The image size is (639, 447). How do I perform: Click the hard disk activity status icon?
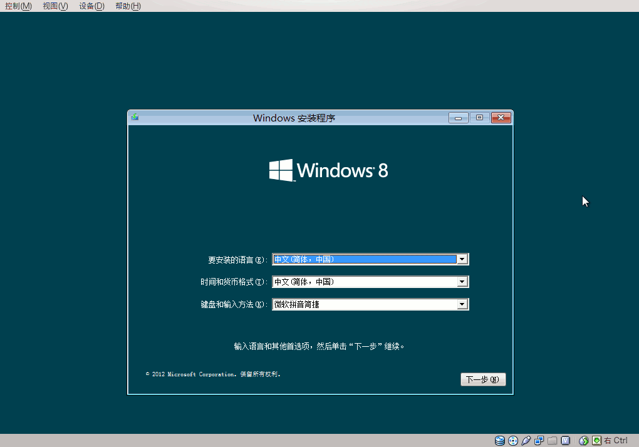pyautogui.click(x=500, y=441)
